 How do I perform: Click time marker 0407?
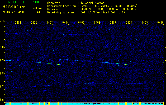pos(113,23)
